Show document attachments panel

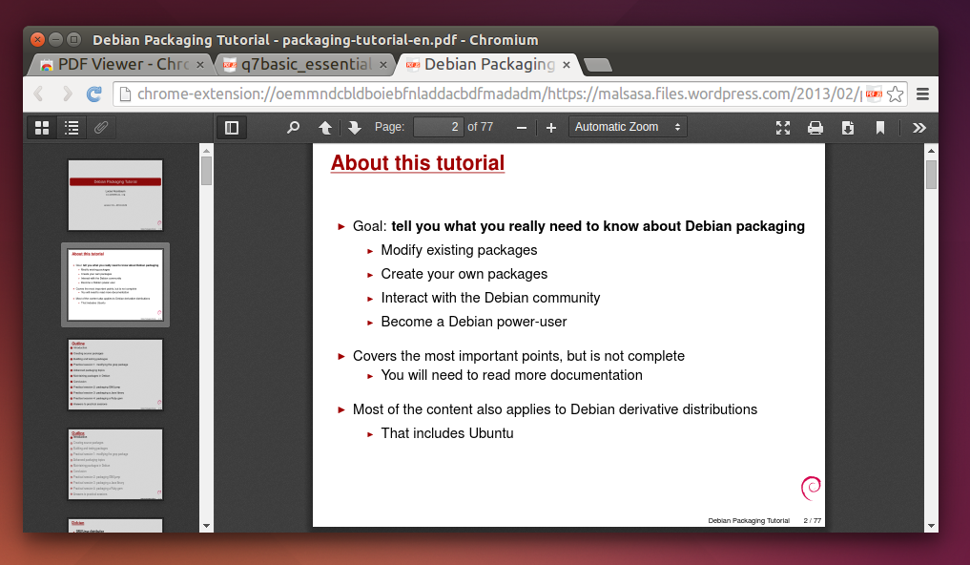(101, 126)
